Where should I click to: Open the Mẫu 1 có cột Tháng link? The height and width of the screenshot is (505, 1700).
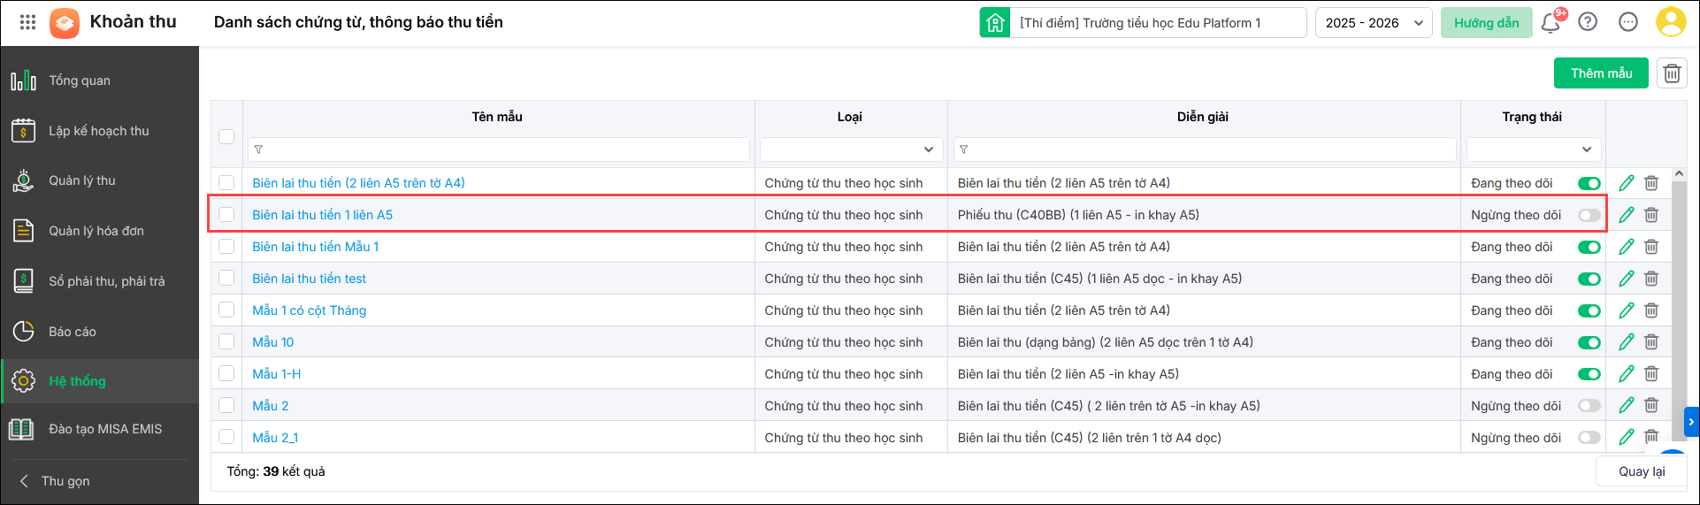[x=309, y=310]
